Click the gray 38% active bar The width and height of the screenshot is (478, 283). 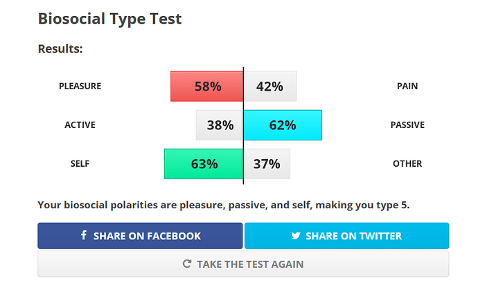point(220,125)
